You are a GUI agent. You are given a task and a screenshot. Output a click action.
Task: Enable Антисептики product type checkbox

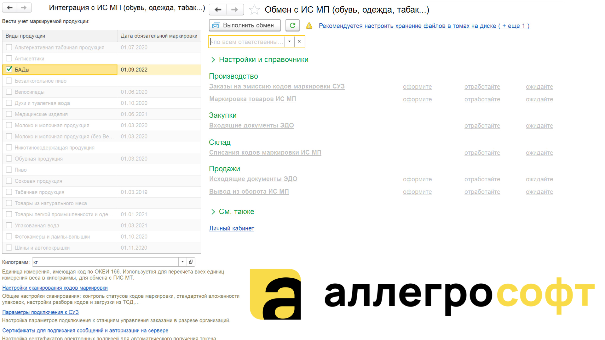9,58
